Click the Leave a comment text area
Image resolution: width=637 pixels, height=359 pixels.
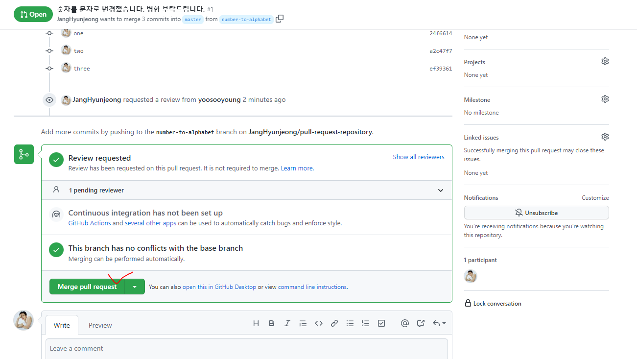click(247, 349)
